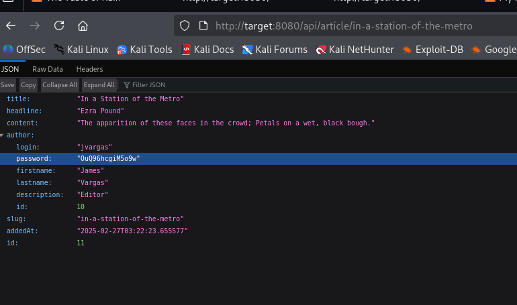Click the "description:" key label
Viewport: 517px width, 305px height.
tap(40, 195)
